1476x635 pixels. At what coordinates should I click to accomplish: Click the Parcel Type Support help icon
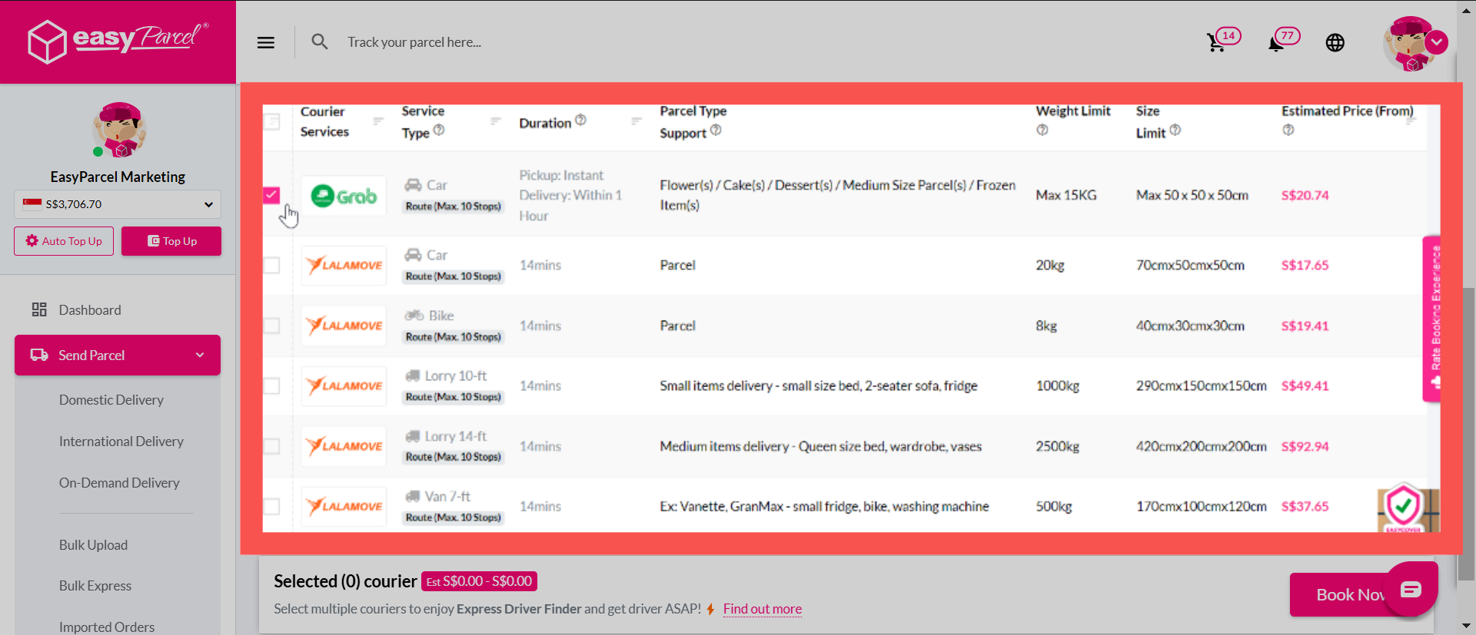[716, 130]
